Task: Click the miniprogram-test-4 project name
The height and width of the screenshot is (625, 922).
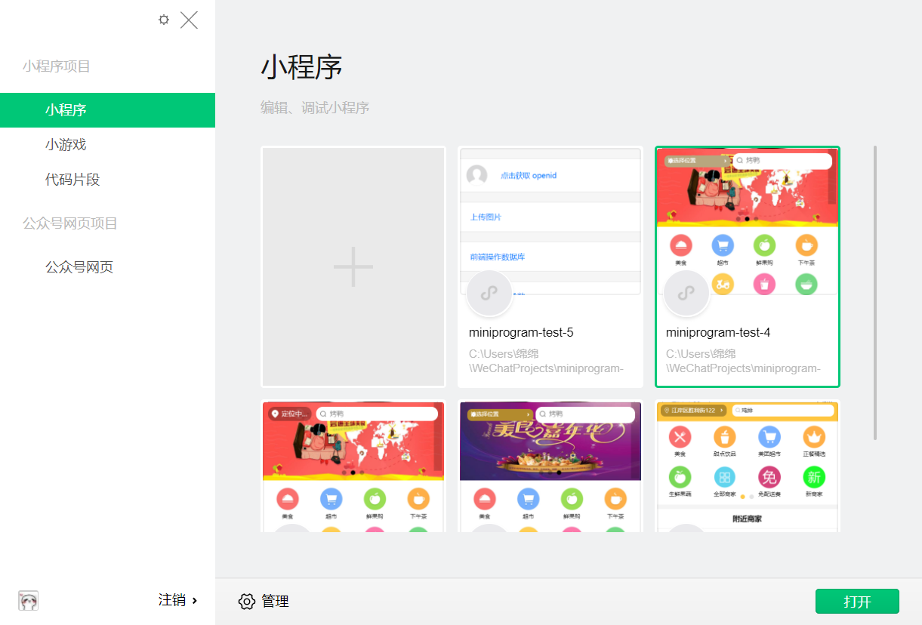Action: 718,333
